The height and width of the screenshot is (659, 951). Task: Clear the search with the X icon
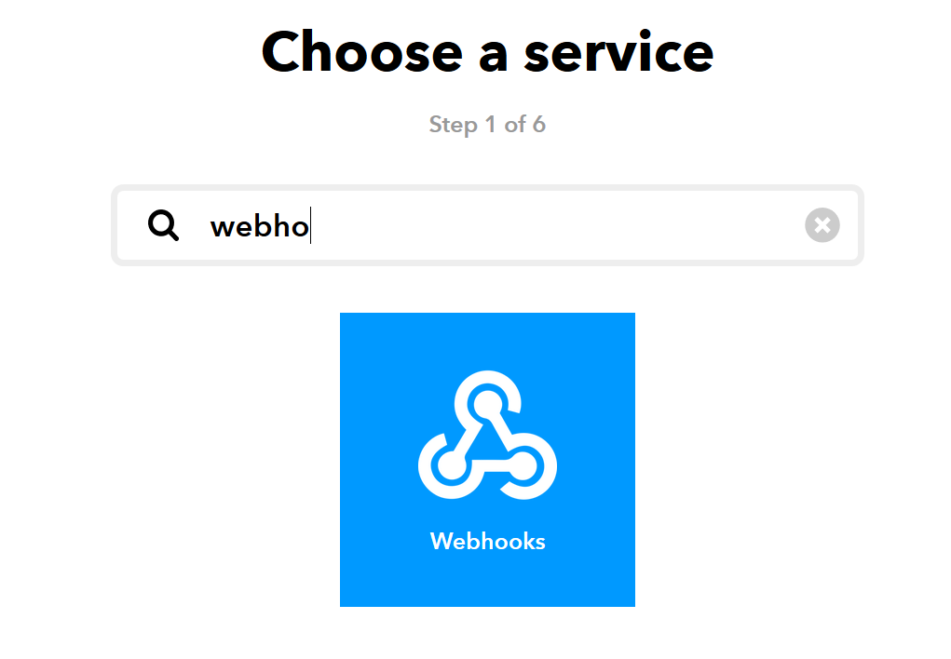pyautogui.click(x=822, y=225)
